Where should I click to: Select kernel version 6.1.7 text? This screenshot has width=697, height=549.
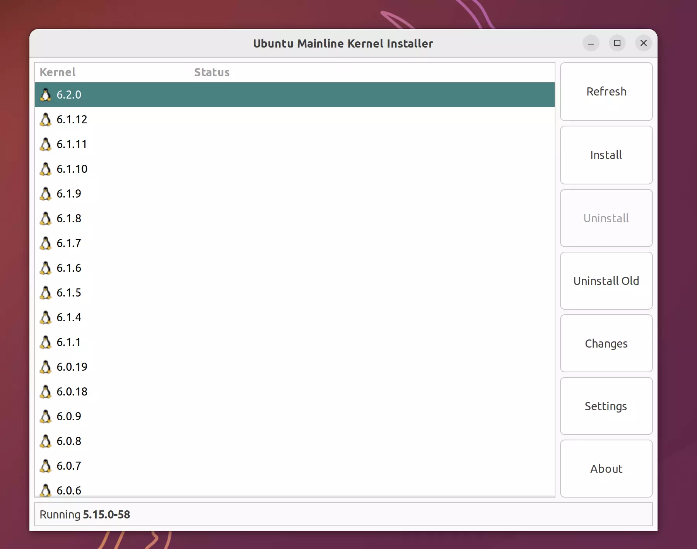point(69,243)
